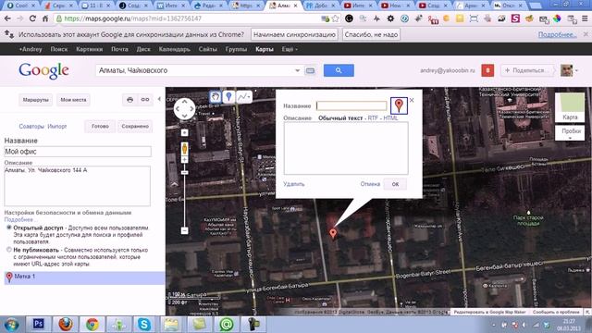Select the hand pan tool on map
This screenshot has width=592, height=333.
[216, 97]
